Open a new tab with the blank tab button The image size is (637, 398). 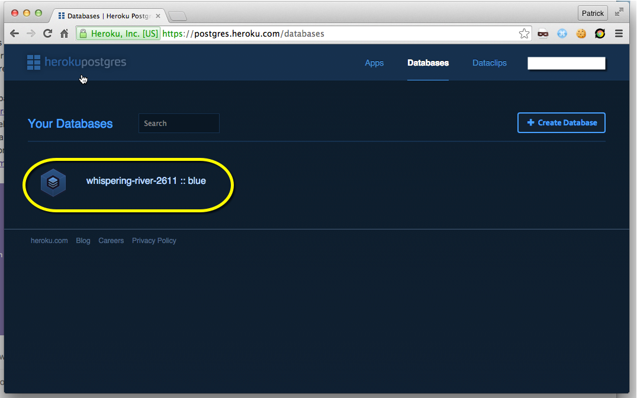pyautogui.click(x=178, y=16)
